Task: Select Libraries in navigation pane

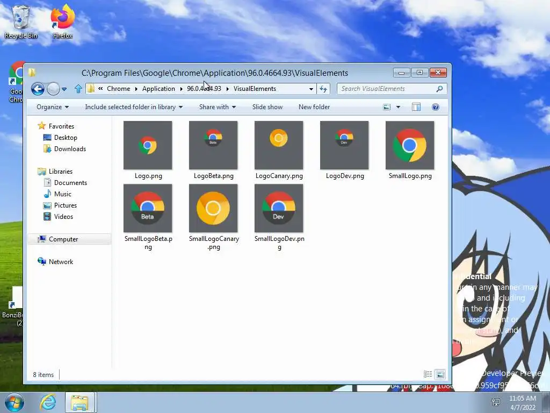Action: click(60, 172)
